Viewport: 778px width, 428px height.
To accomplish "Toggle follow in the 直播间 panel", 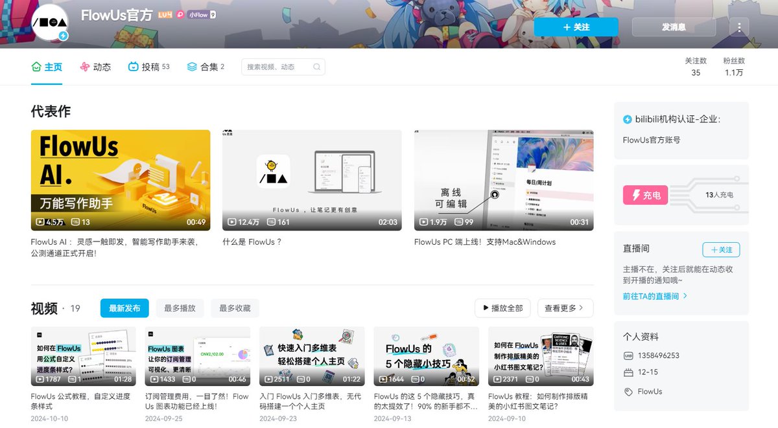I will click(721, 249).
